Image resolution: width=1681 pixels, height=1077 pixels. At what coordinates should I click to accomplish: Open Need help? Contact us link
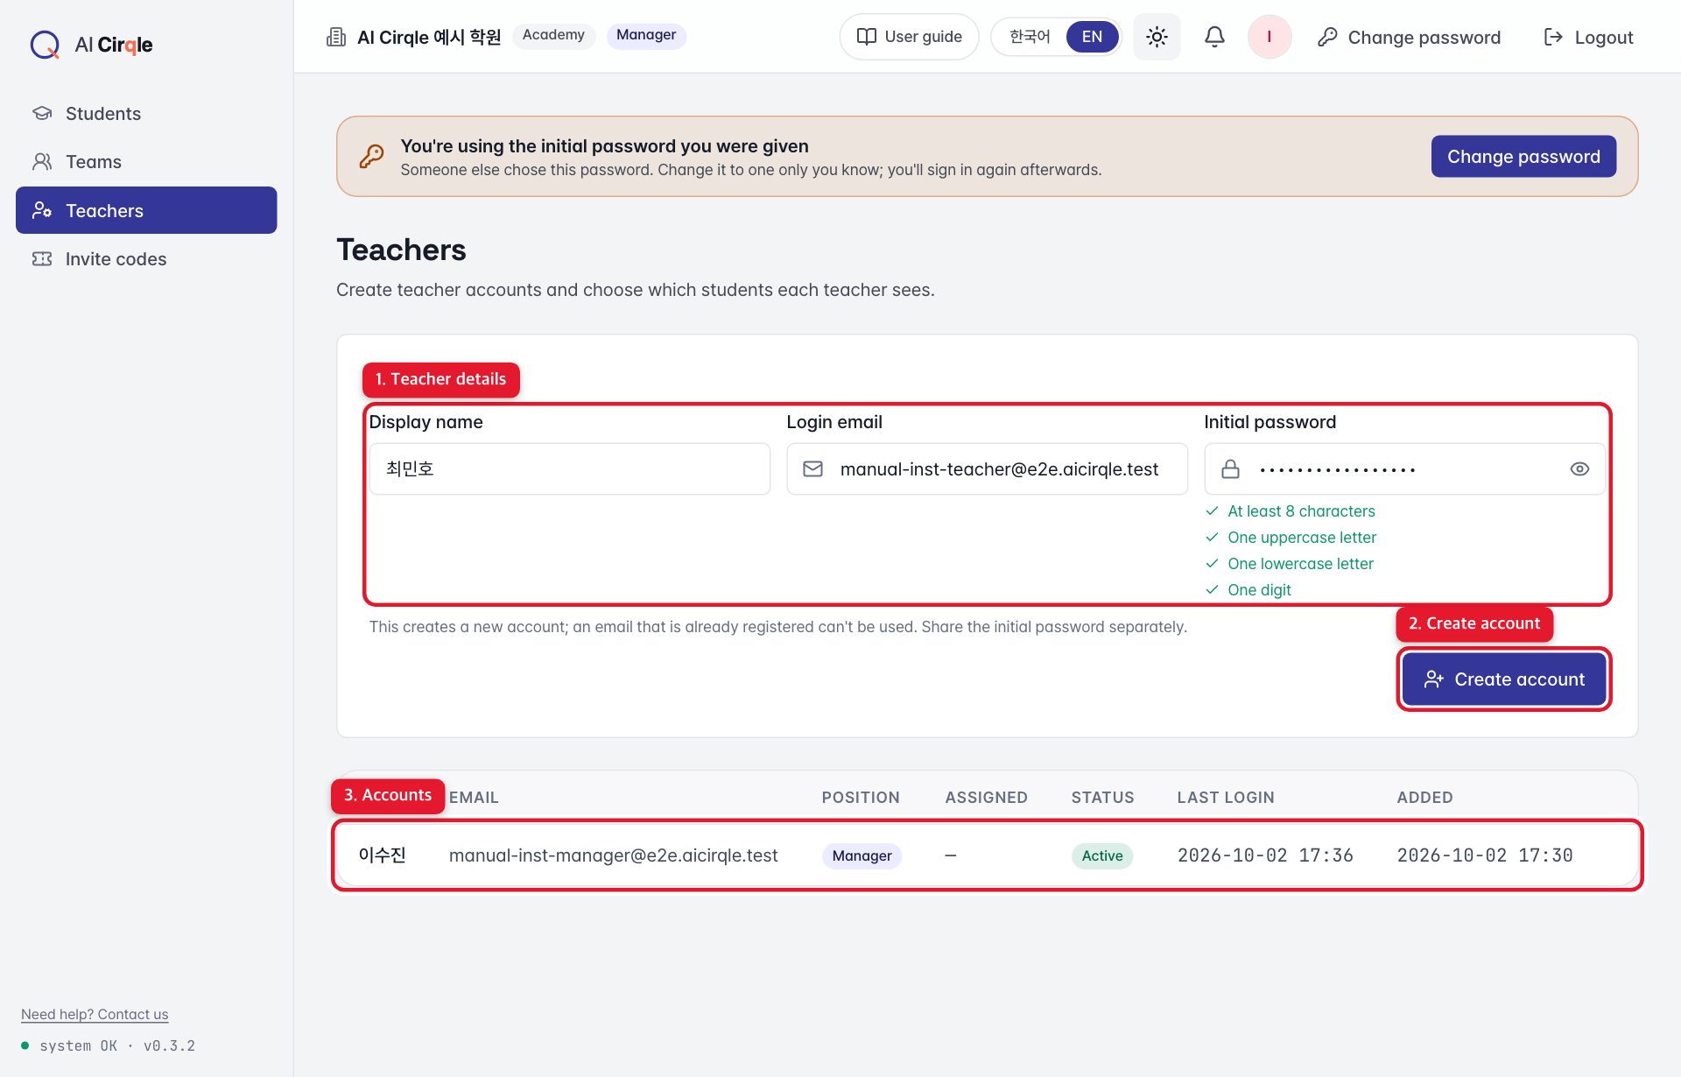95,1014
